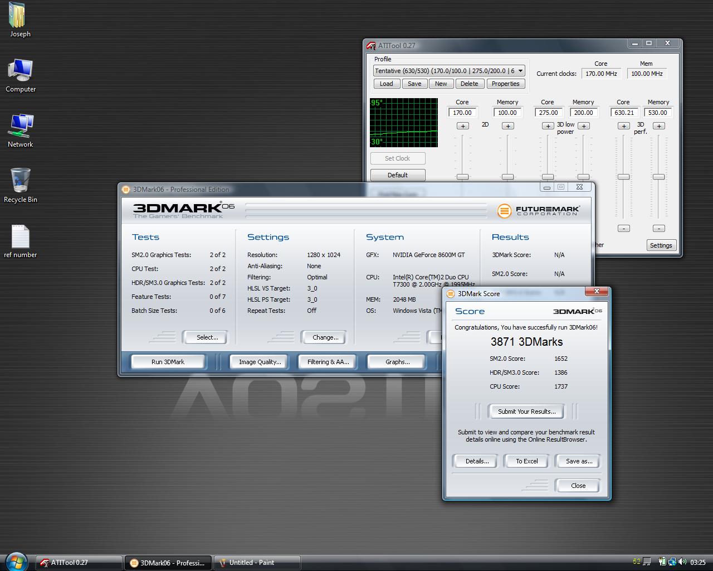713x571 pixels.
Task: Click Close button in the Score dialog
Action: point(578,486)
